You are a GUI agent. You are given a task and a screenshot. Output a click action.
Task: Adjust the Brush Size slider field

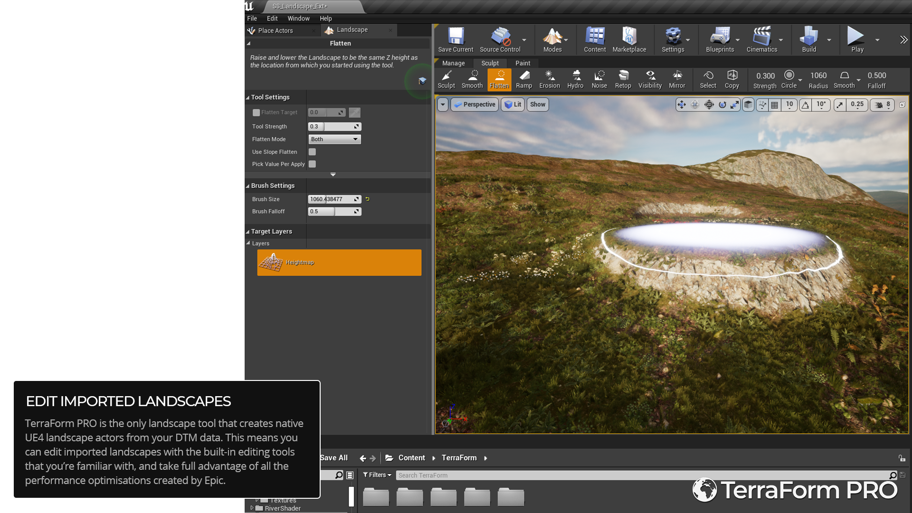click(x=335, y=199)
